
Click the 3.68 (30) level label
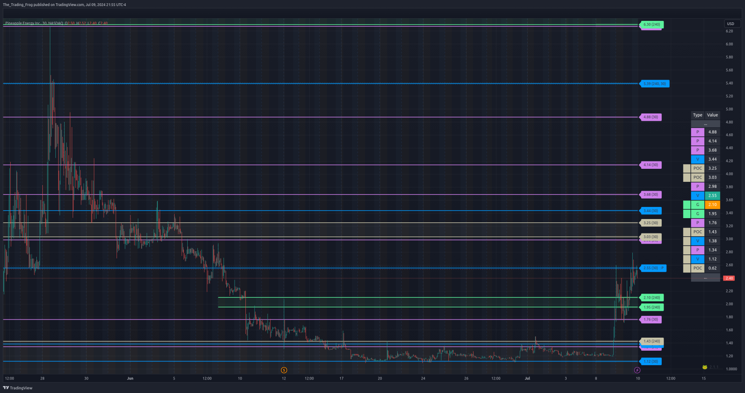[x=651, y=195]
